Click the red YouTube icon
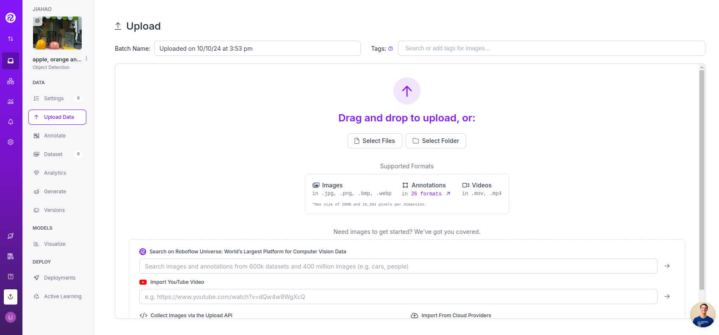 pyautogui.click(x=143, y=282)
